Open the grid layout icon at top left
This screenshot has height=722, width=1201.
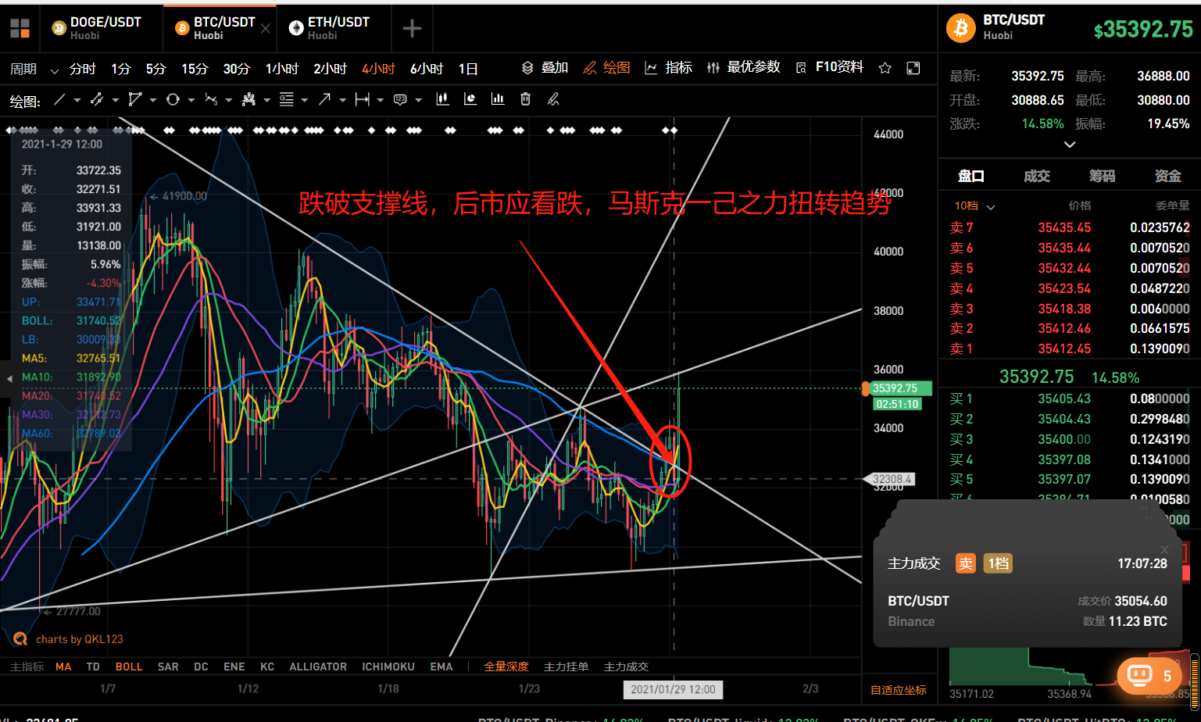coord(20,29)
